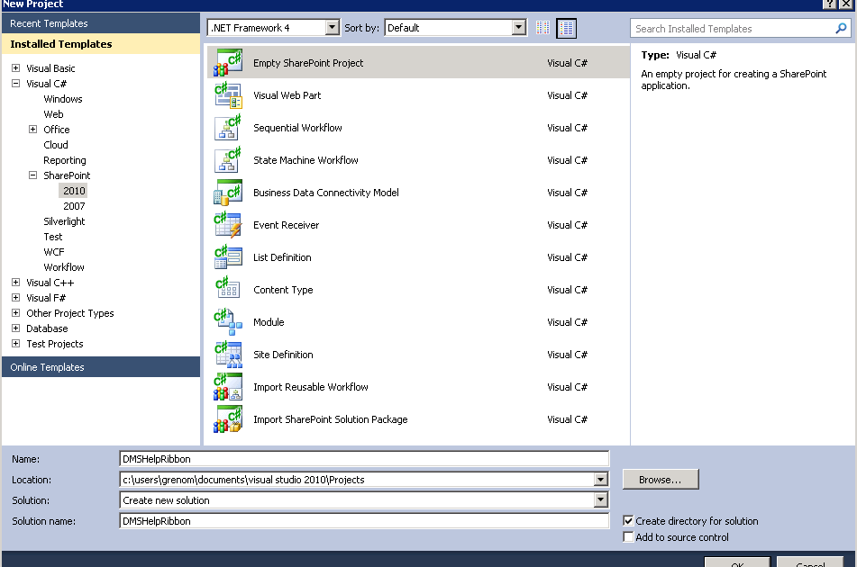The height and width of the screenshot is (567, 857).
Task: Switch to medium icons list view
Action: point(566,28)
